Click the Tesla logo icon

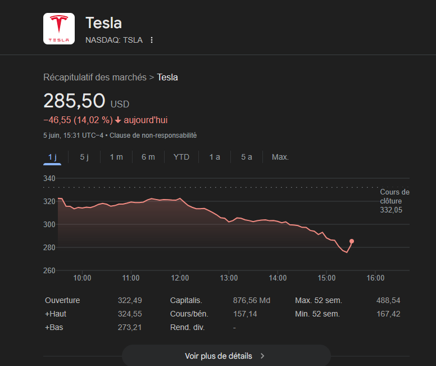tap(59, 29)
